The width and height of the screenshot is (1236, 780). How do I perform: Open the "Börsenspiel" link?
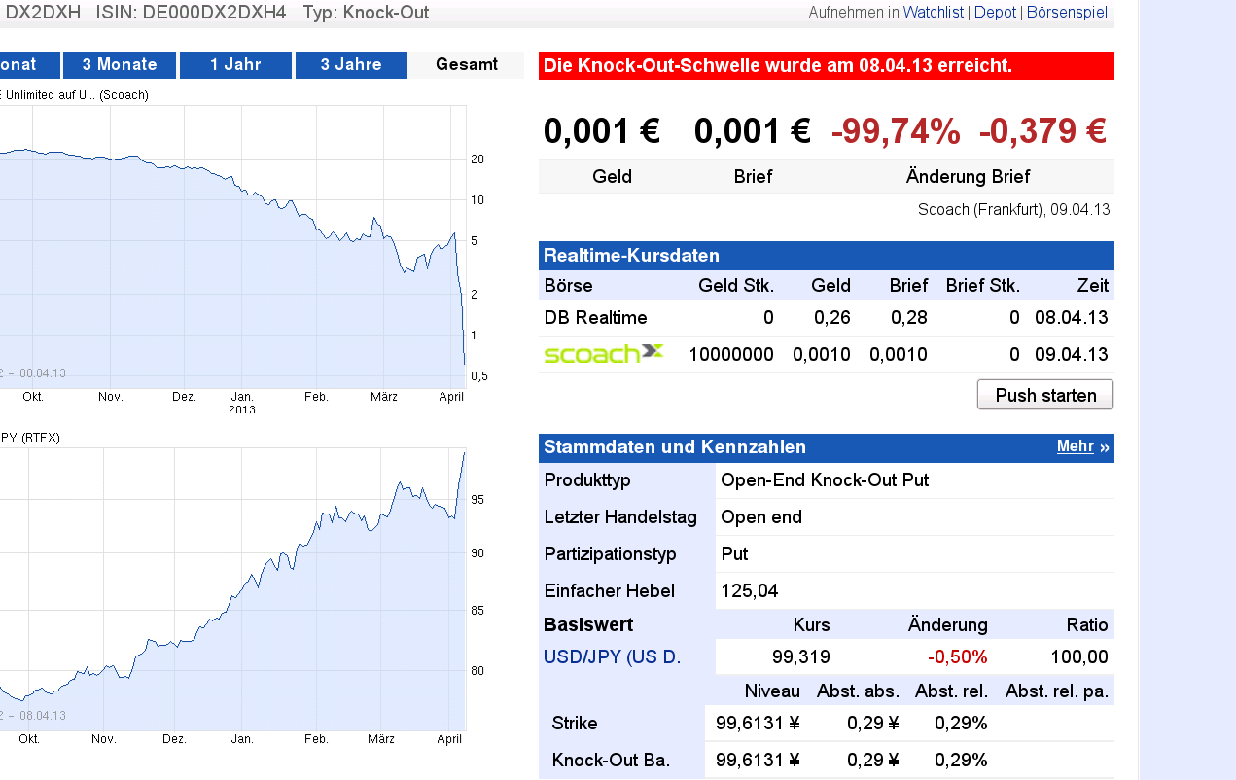click(x=1067, y=12)
